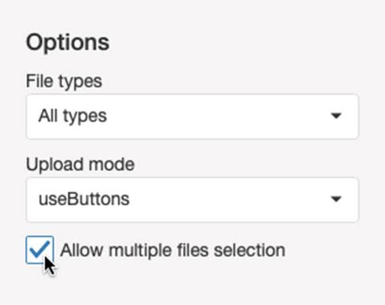Select the 'All types' text in combo box
Image resolution: width=385 pixels, height=305 pixels.
(72, 116)
